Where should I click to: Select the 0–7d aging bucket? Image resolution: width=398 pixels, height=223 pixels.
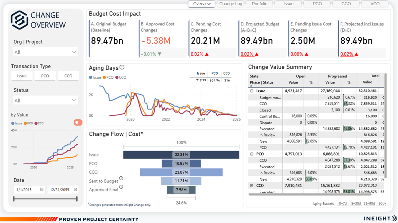(x=343, y=203)
